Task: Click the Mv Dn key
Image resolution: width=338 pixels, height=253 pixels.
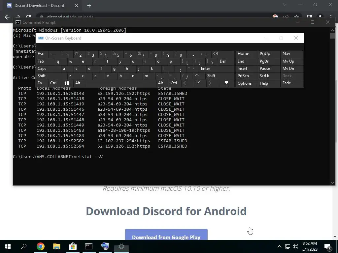Action: click(292, 69)
